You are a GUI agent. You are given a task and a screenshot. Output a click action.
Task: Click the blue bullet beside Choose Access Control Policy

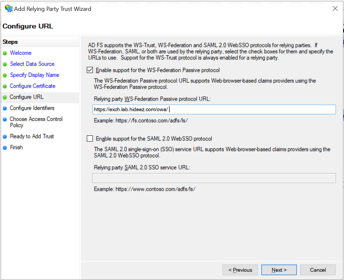[x=5, y=120]
